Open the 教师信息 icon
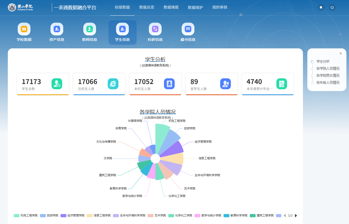The image size is (349, 224). pyautogui.click(x=90, y=29)
